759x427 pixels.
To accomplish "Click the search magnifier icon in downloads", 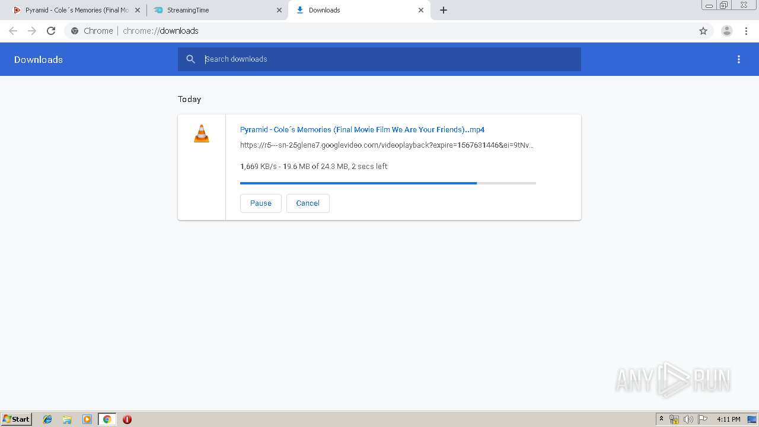I will 190,59.
